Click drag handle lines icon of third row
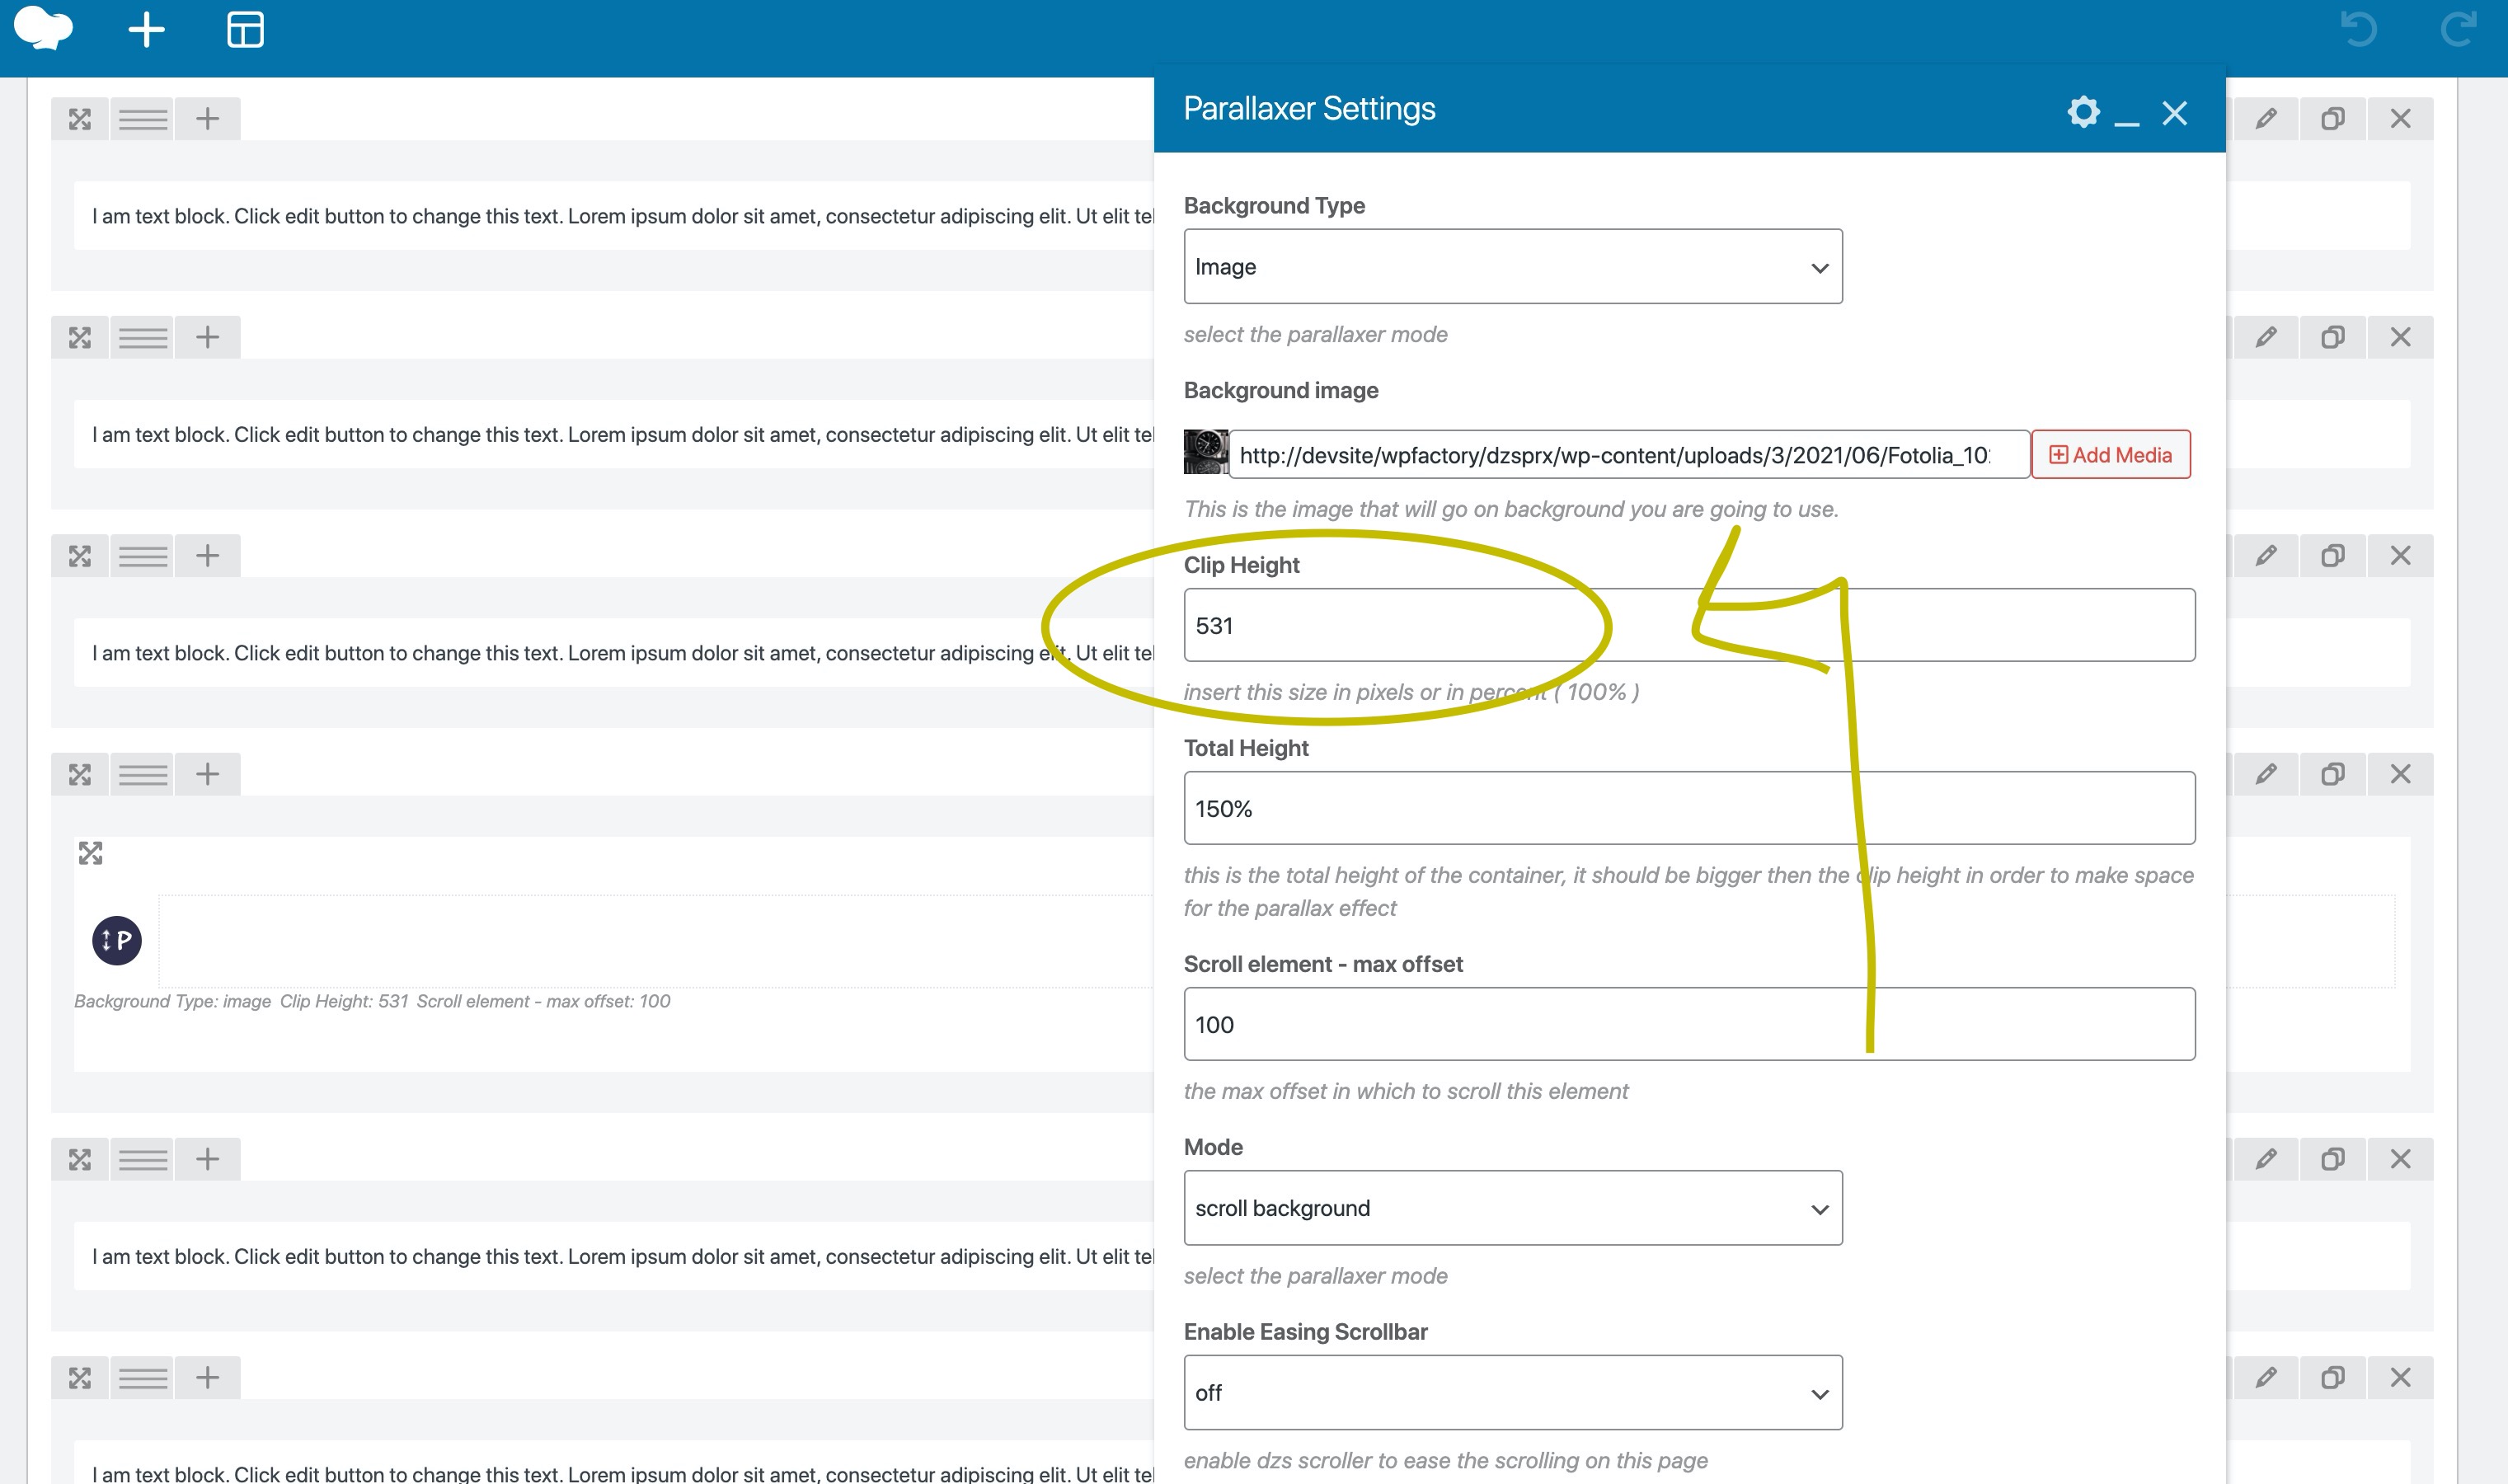Viewport: 2508px width, 1484px height. tap(143, 556)
